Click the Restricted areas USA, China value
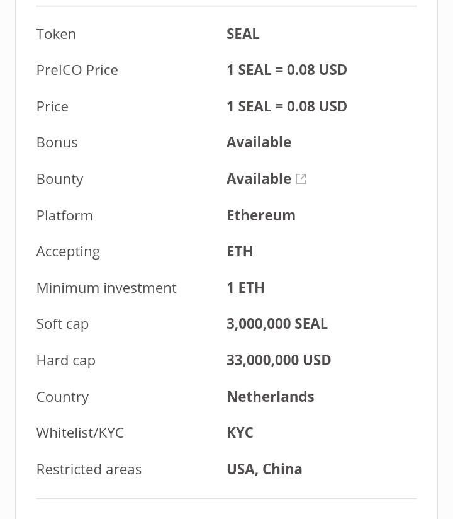Image resolution: width=453 pixels, height=519 pixels. (264, 469)
